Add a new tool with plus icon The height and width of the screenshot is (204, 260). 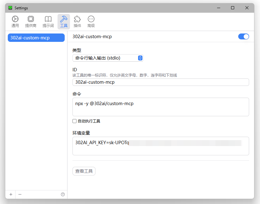click(x=11, y=194)
